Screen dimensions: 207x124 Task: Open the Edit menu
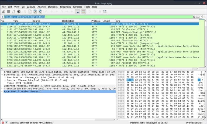pos(10,7)
